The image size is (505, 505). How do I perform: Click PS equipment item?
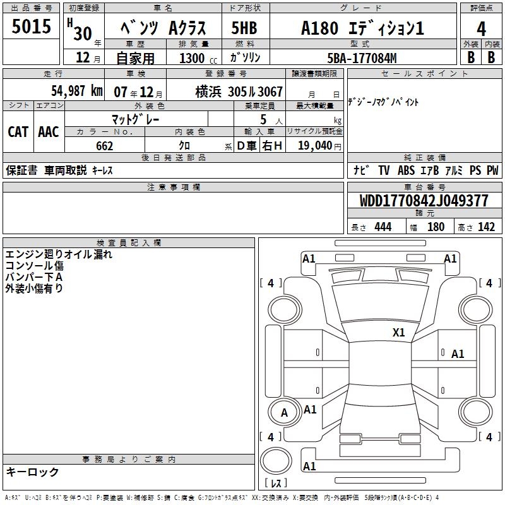coord(475,170)
